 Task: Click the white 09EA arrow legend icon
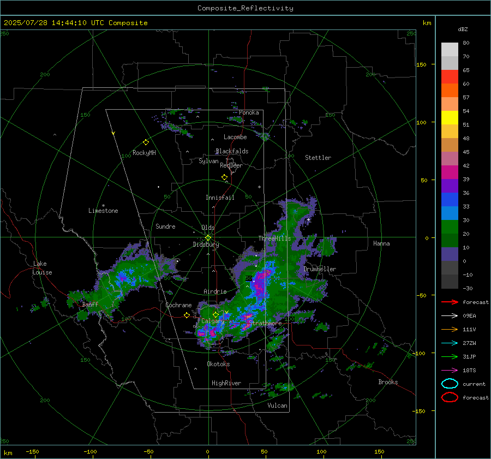click(450, 316)
